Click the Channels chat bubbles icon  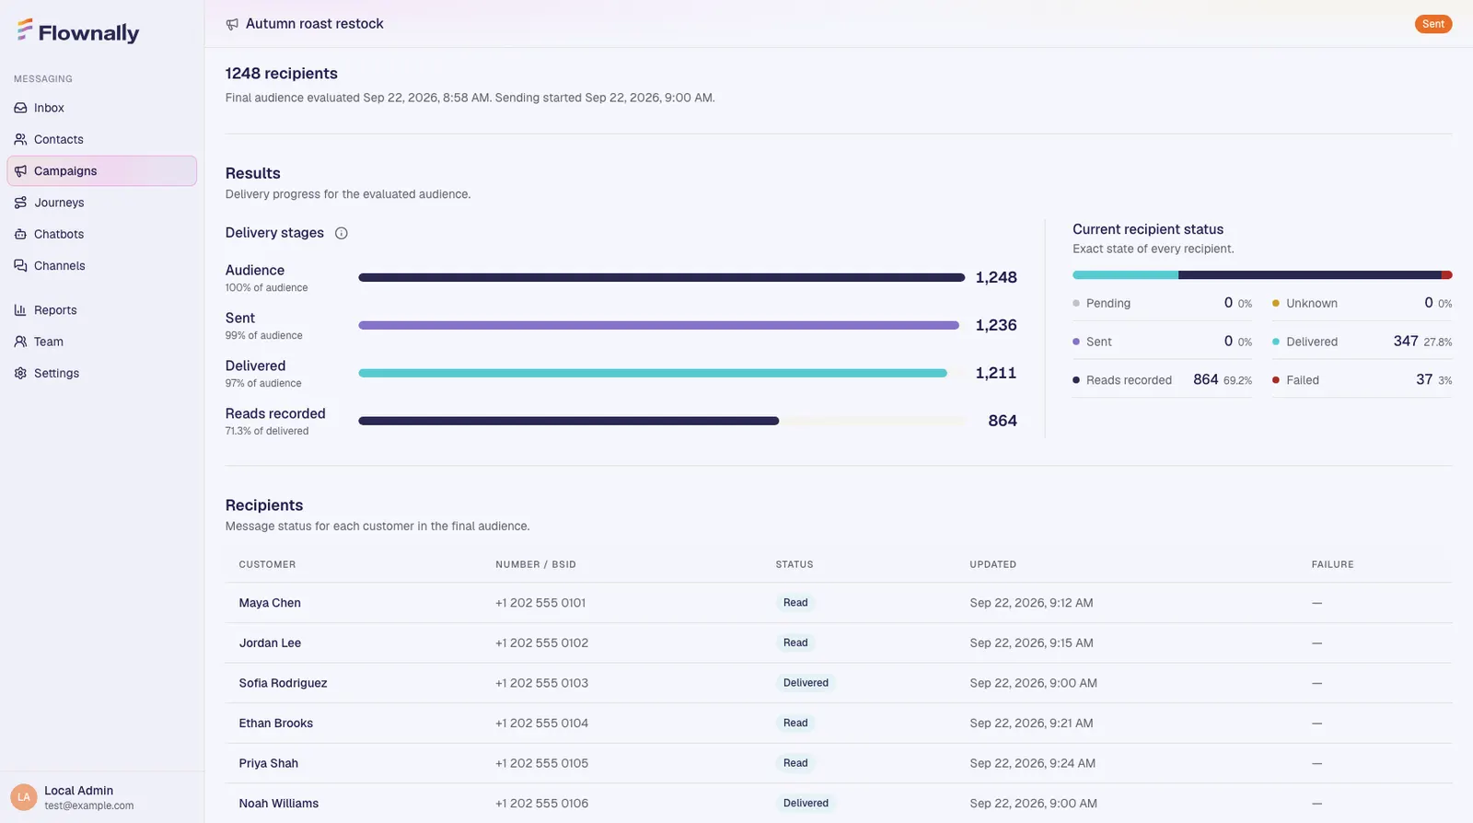click(x=20, y=265)
